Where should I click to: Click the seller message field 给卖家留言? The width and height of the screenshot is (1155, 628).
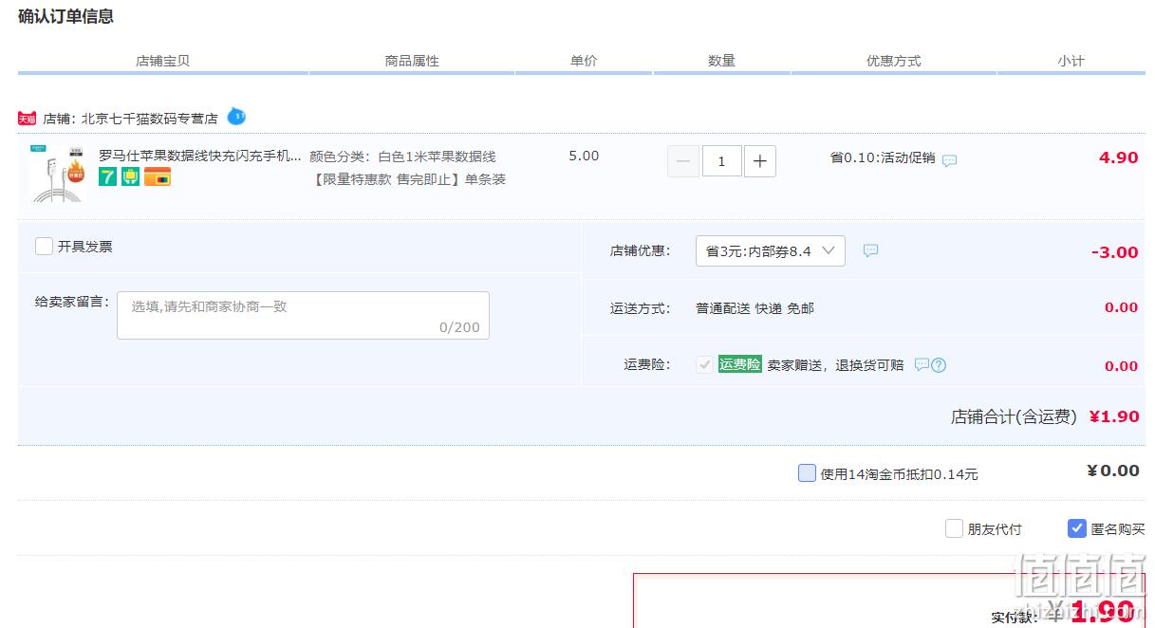[x=303, y=315]
